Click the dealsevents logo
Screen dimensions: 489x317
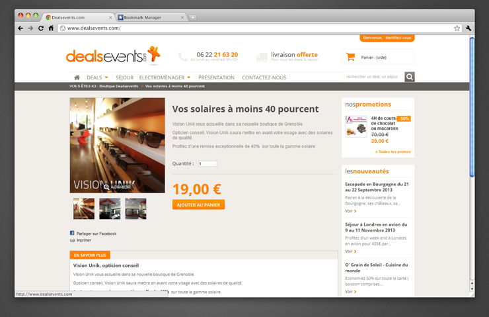113,56
